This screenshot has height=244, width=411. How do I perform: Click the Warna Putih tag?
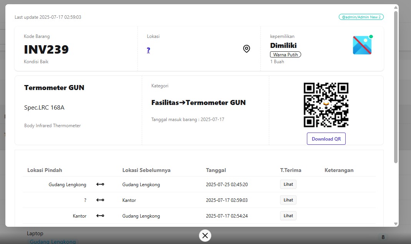pyautogui.click(x=285, y=54)
